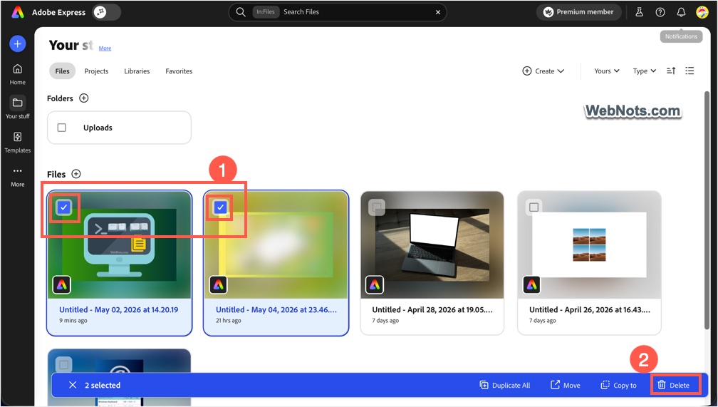
Task: Switch to the Files tab
Action: coord(62,71)
